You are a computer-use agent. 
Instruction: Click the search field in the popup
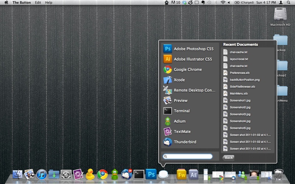click(188, 156)
